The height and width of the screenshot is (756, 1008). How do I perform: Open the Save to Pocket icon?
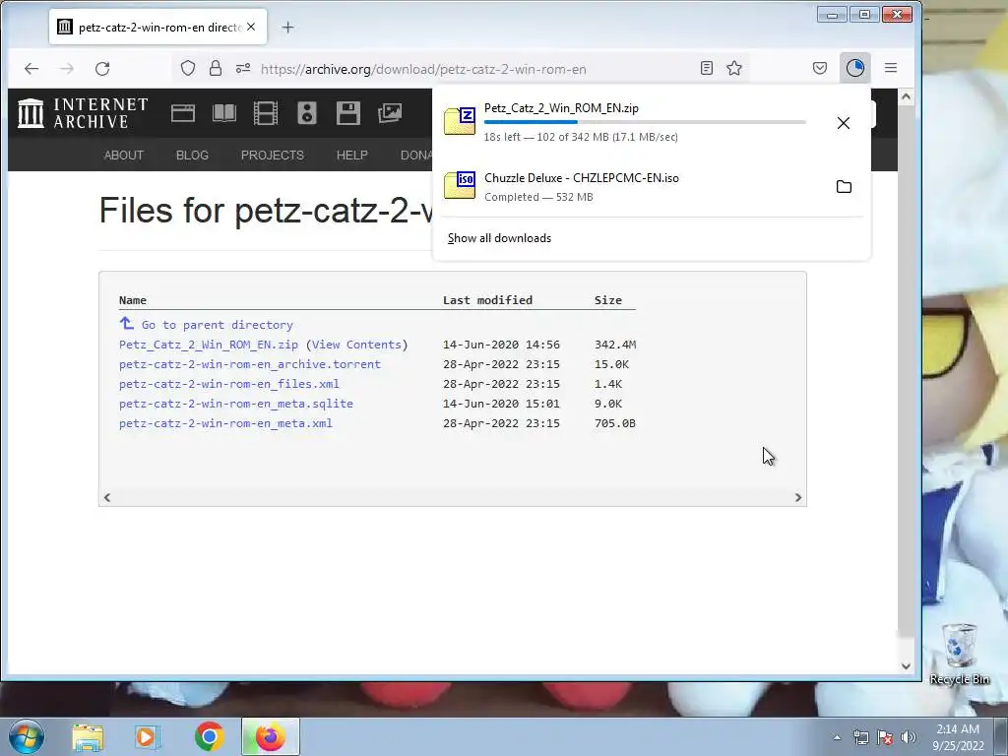[x=820, y=68]
